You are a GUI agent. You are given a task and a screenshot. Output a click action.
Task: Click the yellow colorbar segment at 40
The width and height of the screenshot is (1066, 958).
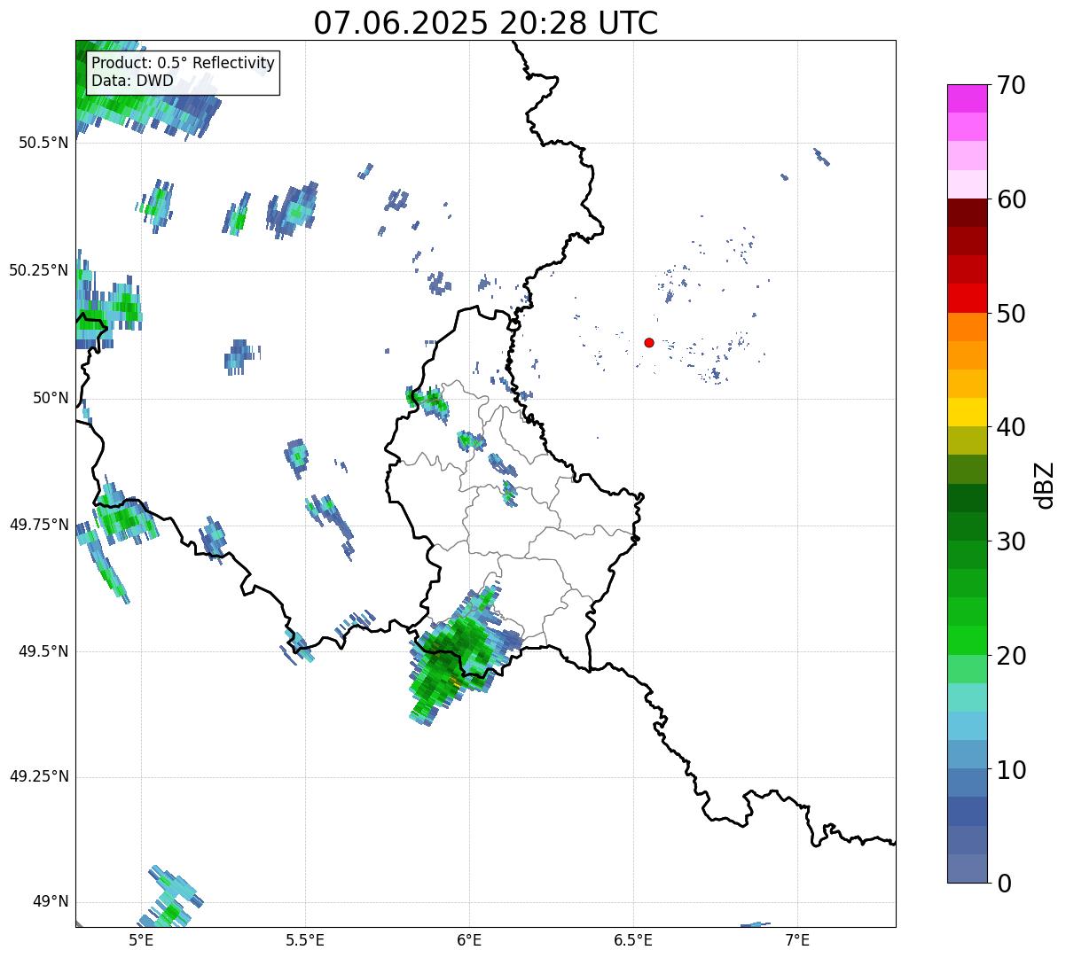967,412
